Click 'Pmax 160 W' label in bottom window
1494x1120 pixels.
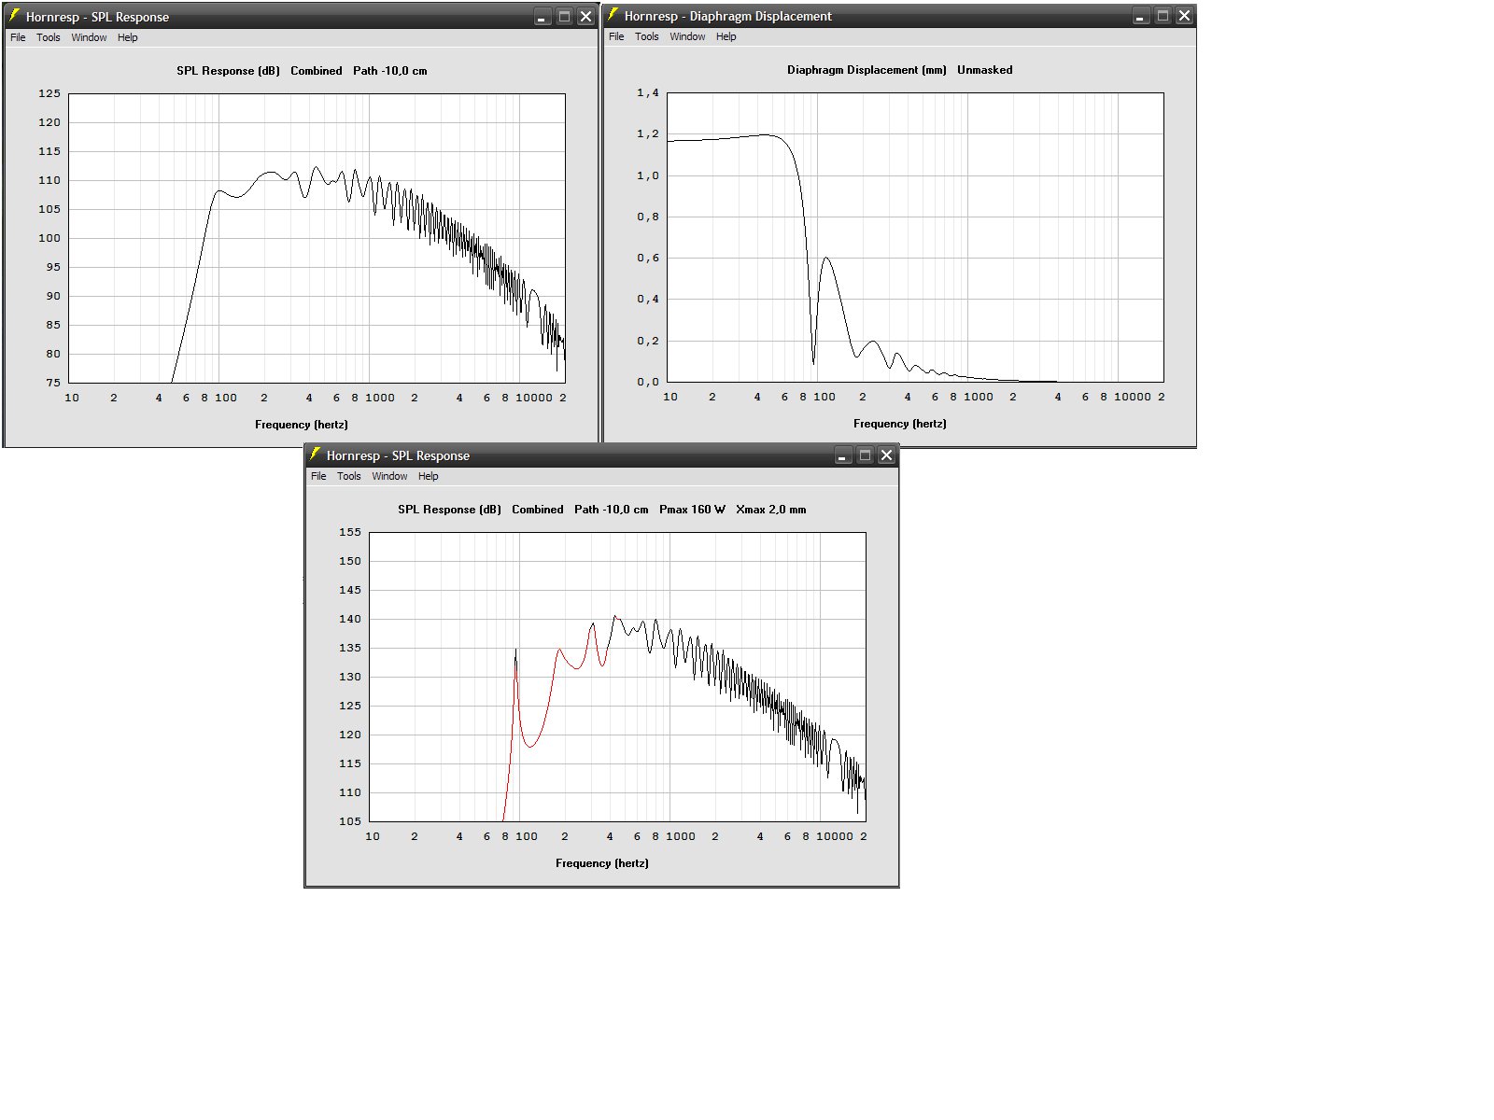coord(692,510)
